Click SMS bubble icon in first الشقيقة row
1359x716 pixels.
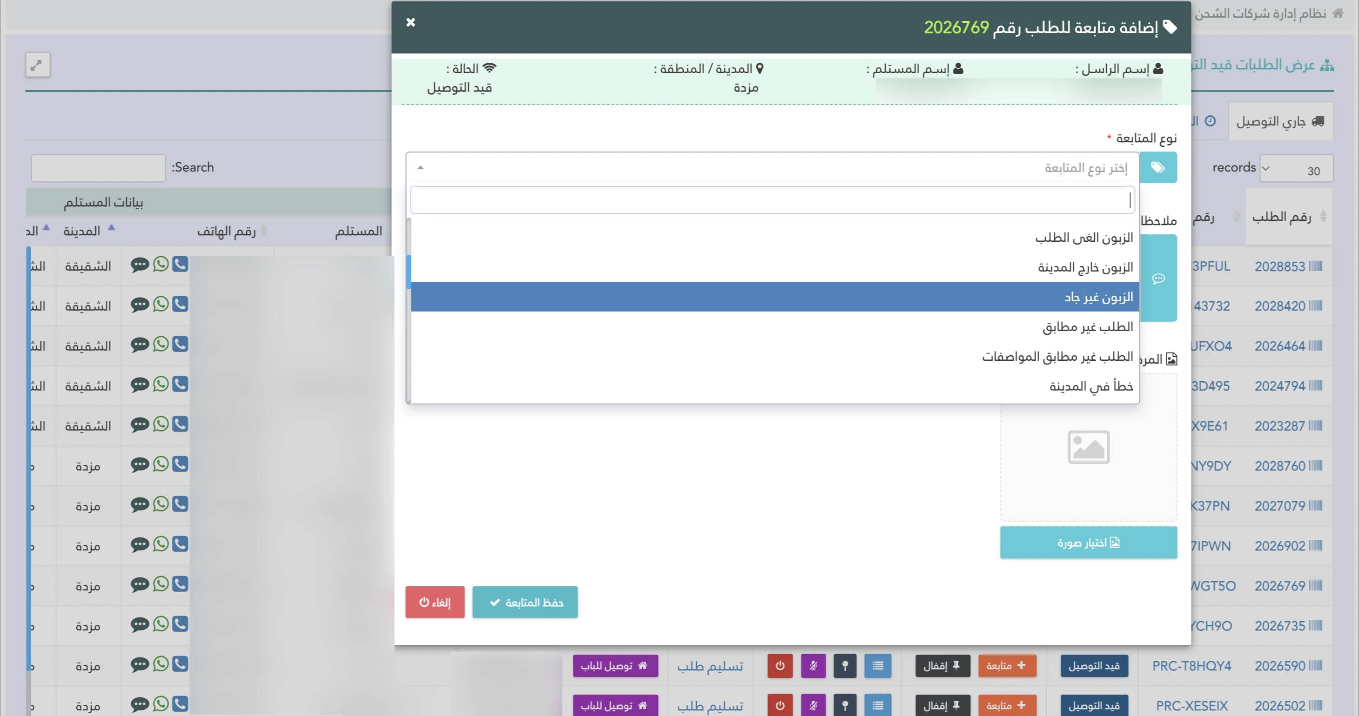(140, 265)
